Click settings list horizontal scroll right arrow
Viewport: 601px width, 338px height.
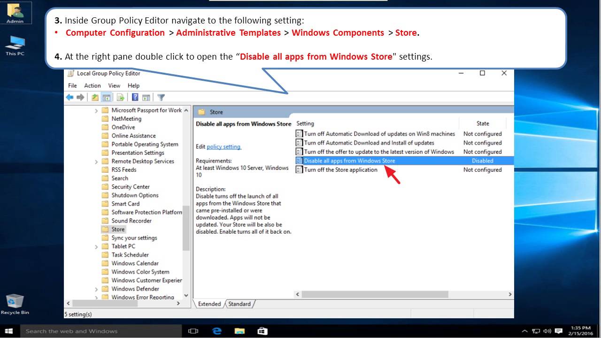pyautogui.click(x=510, y=294)
